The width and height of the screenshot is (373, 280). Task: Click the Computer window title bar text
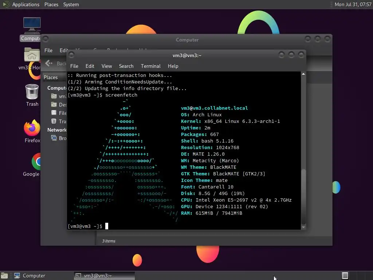coord(187,40)
